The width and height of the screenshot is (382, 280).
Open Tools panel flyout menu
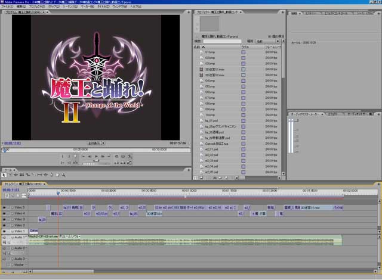[189, 170]
